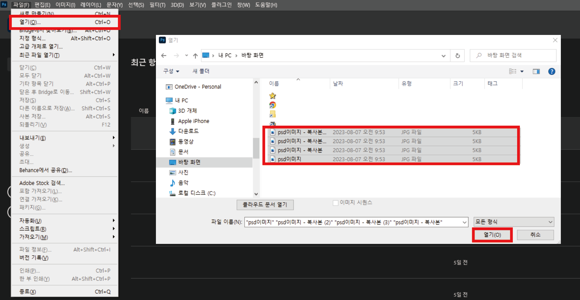Choose 고급 개체로 열기... menu entry

coord(65,46)
